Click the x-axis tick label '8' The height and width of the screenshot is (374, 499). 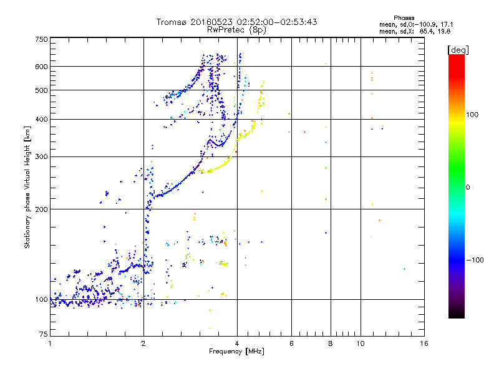click(x=331, y=343)
